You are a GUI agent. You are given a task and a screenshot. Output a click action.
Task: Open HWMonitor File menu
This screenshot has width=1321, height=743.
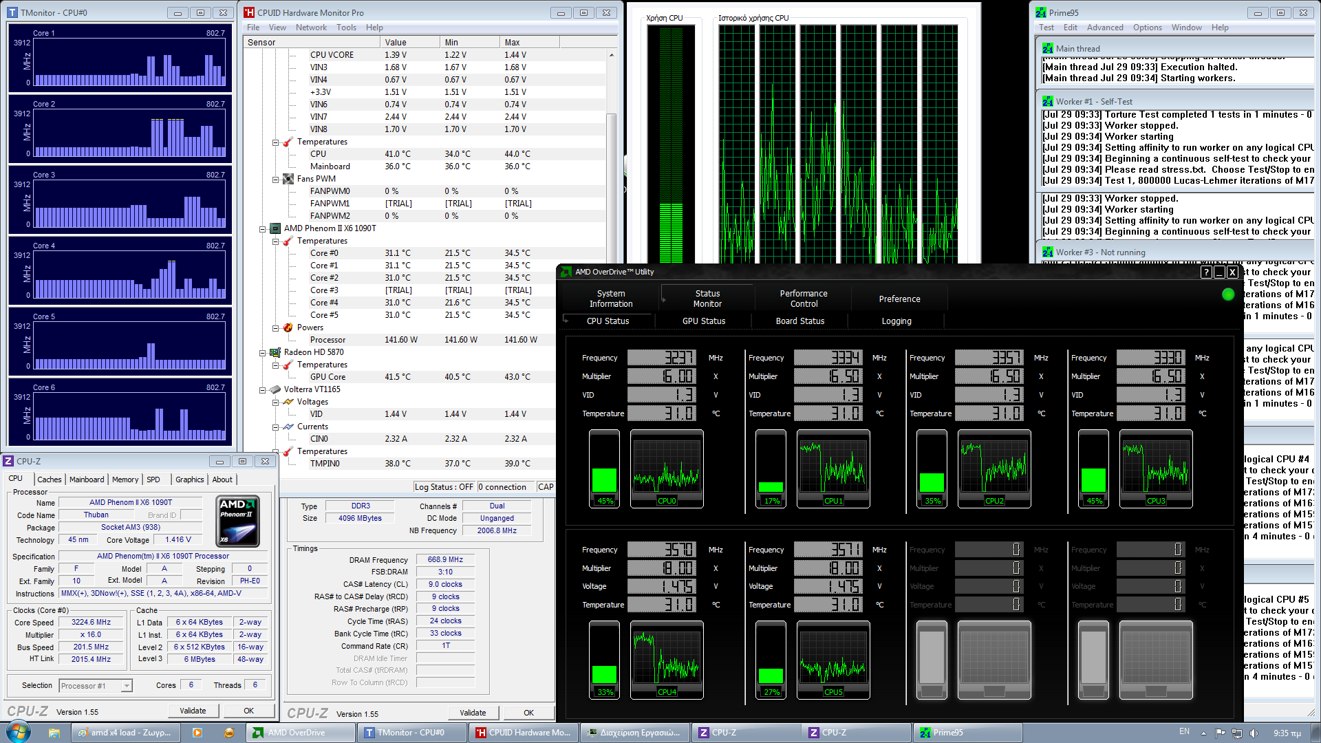(253, 28)
